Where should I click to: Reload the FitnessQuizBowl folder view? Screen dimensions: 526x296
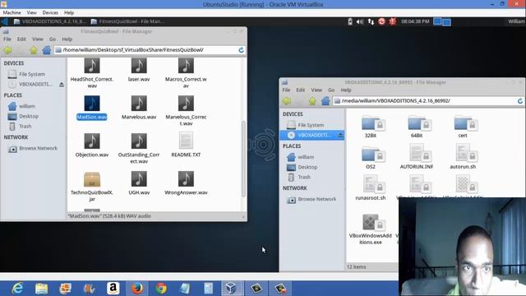241,50
